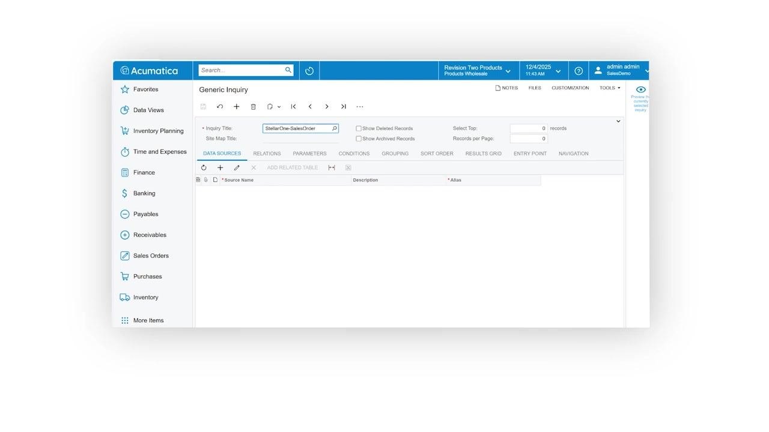Viewport: 769px width, 432px height.
Task: Enable Show Archived Records checkbox
Action: [359, 139]
